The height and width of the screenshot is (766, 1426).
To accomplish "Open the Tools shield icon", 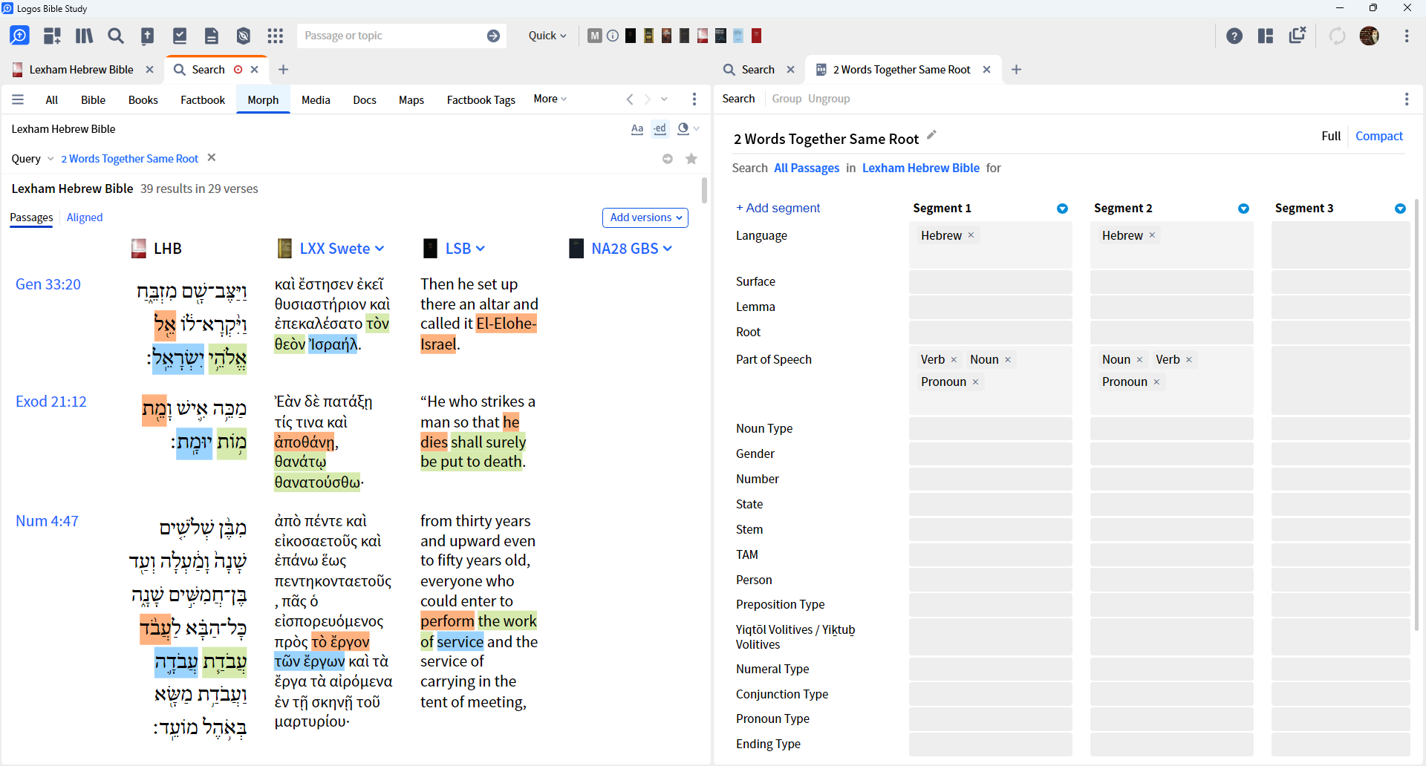I will click(244, 36).
